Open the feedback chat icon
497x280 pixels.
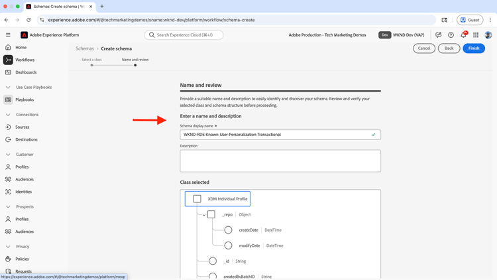coord(439,35)
